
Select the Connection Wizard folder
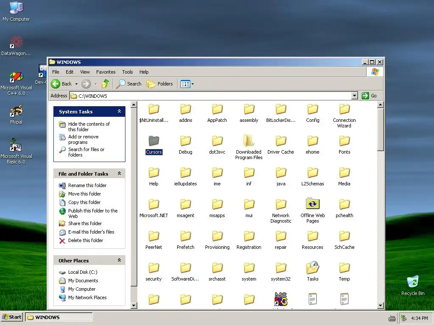click(344, 116)
